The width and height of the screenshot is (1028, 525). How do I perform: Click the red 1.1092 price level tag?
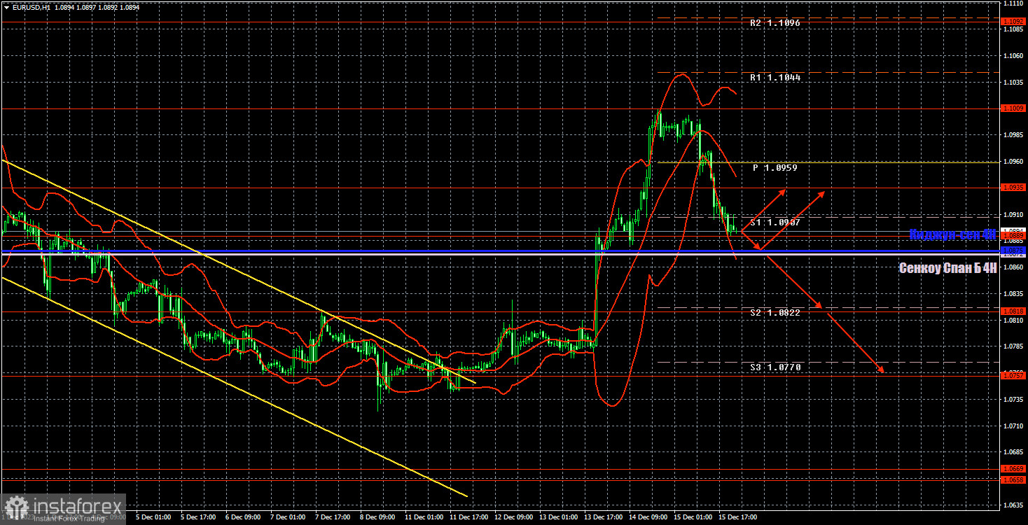tap(1014, 22)
